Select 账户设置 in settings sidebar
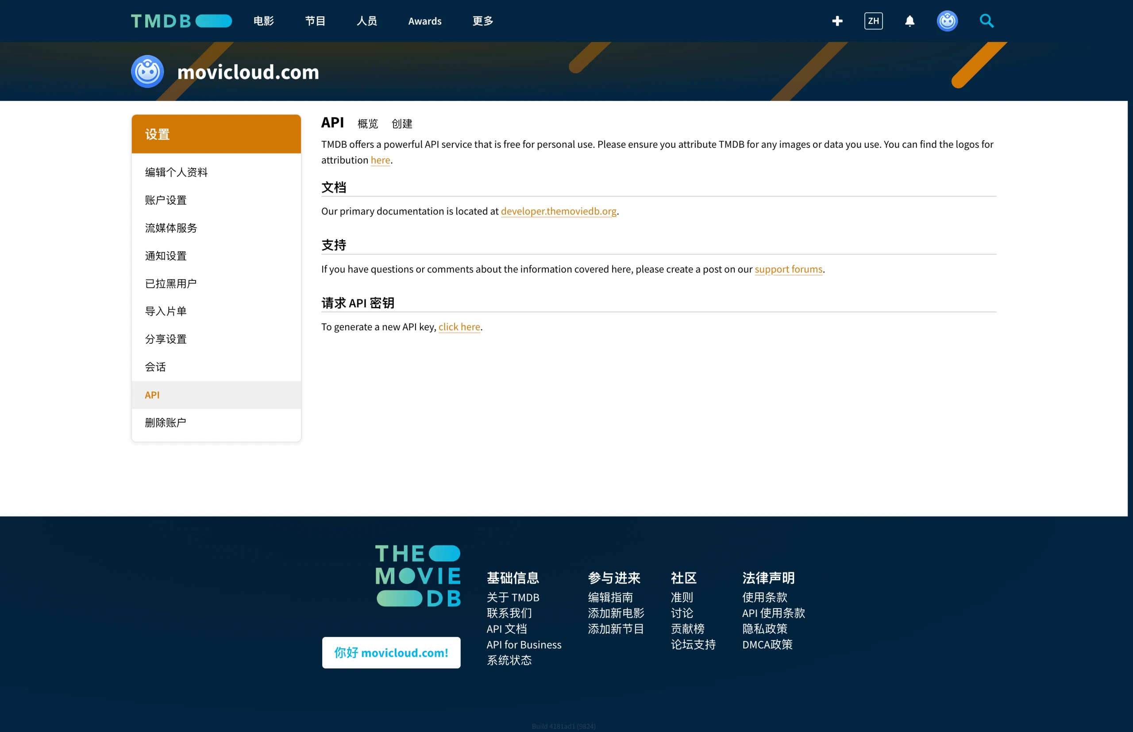Screen dimensions: 1133x732 216,200
